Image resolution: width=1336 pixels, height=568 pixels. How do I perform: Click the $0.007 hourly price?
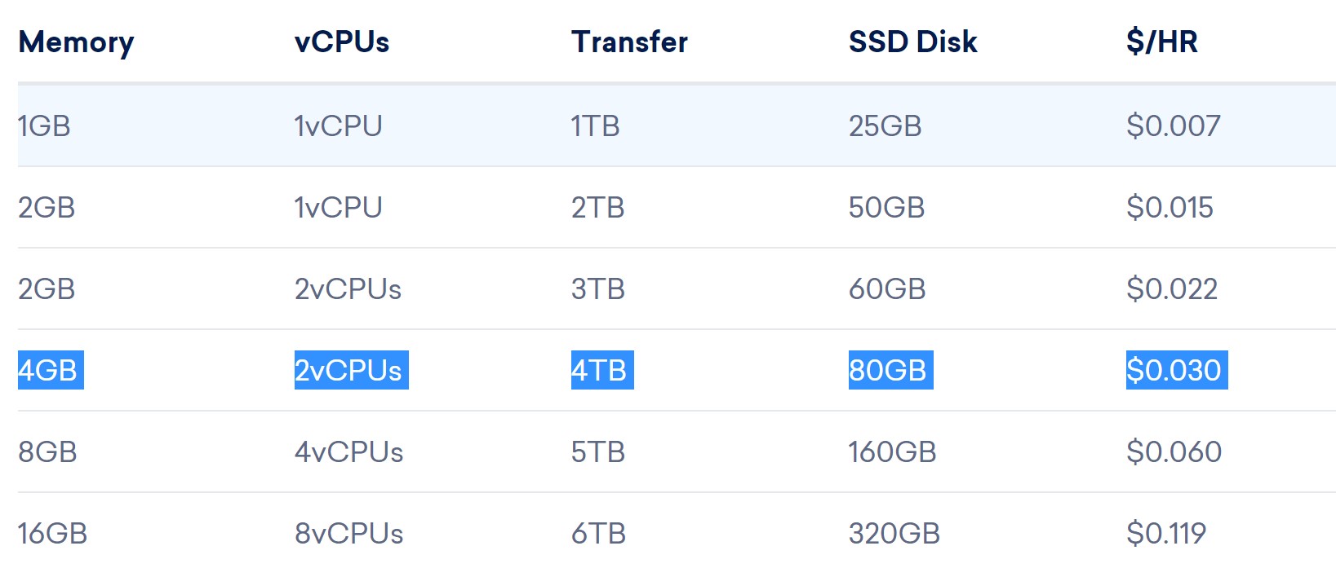coord(1173,126)
